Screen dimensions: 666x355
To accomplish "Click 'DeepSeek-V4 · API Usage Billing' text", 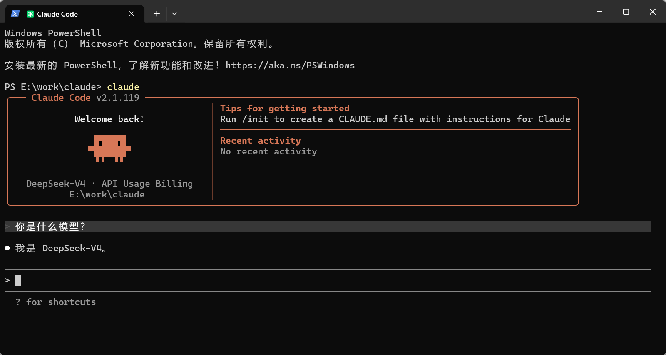I will [109, 184].
